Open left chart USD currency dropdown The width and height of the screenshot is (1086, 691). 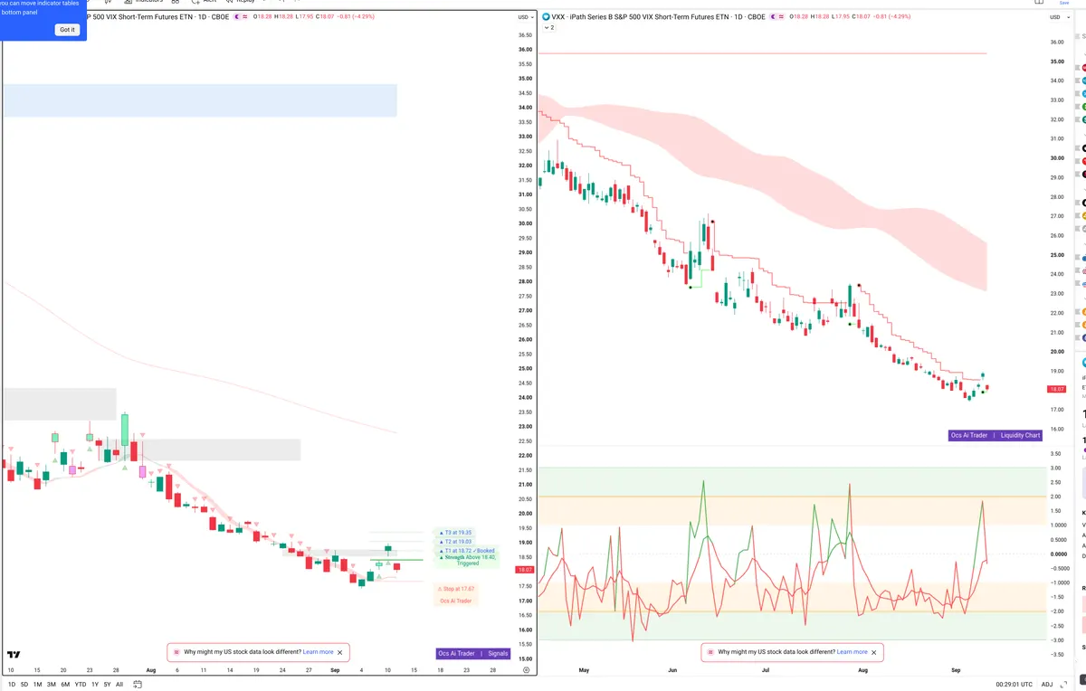tap(525, 17)
